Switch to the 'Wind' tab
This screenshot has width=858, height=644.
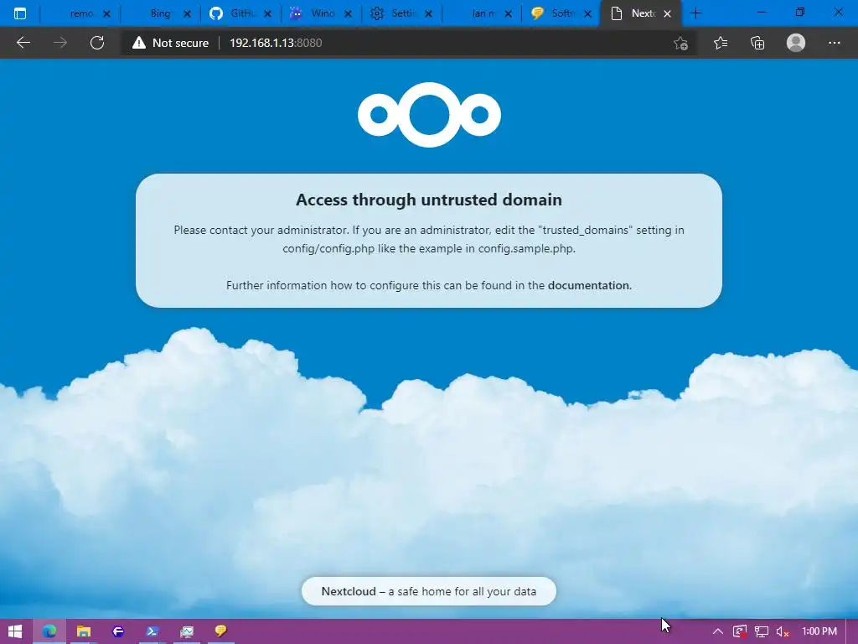pos(321,13)
